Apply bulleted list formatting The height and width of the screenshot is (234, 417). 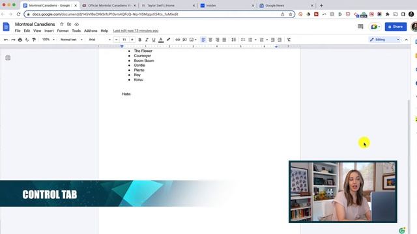pyautogui.click(x=250, y=40)
